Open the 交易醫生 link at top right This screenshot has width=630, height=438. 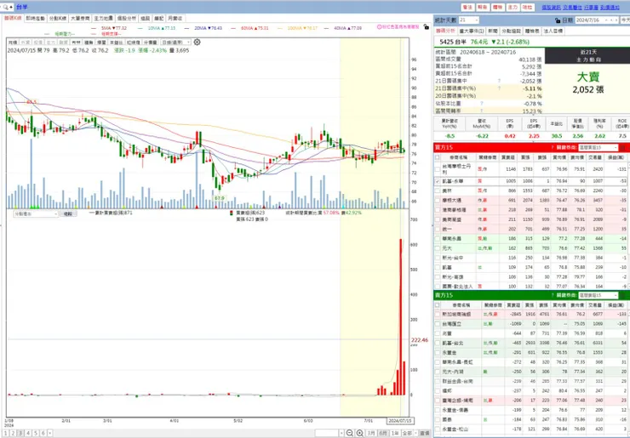click(x=572, y=7)
